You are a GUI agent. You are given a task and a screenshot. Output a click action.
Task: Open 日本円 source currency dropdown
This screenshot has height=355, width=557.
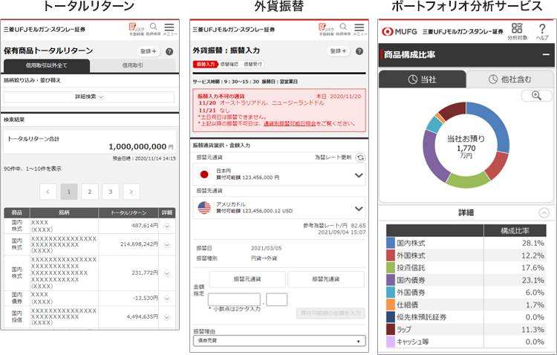(279, 174)
